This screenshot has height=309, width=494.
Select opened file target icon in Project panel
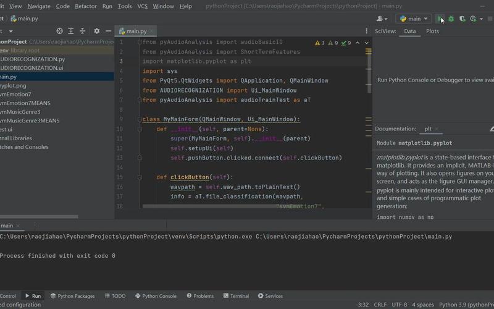[59, 31]
